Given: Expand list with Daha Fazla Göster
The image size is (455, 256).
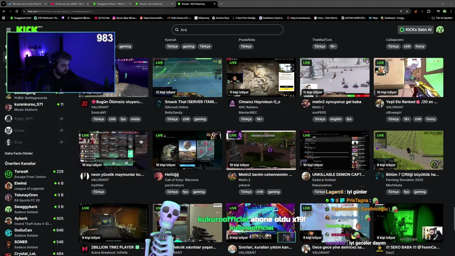Looking at the screenshot, I should [19, 153].
